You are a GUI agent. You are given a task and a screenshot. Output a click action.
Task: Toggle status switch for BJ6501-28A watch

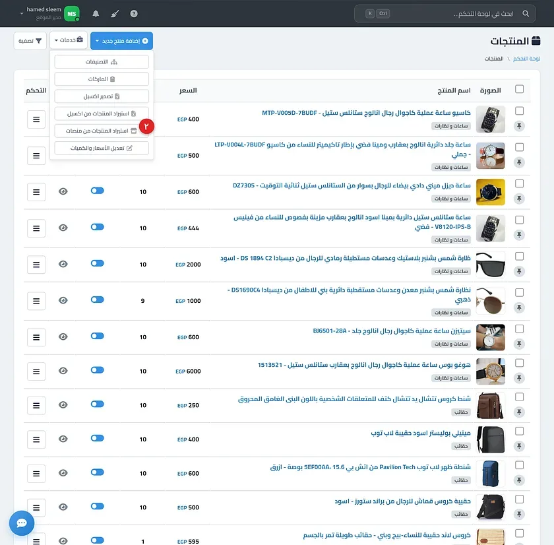point(97,336)
